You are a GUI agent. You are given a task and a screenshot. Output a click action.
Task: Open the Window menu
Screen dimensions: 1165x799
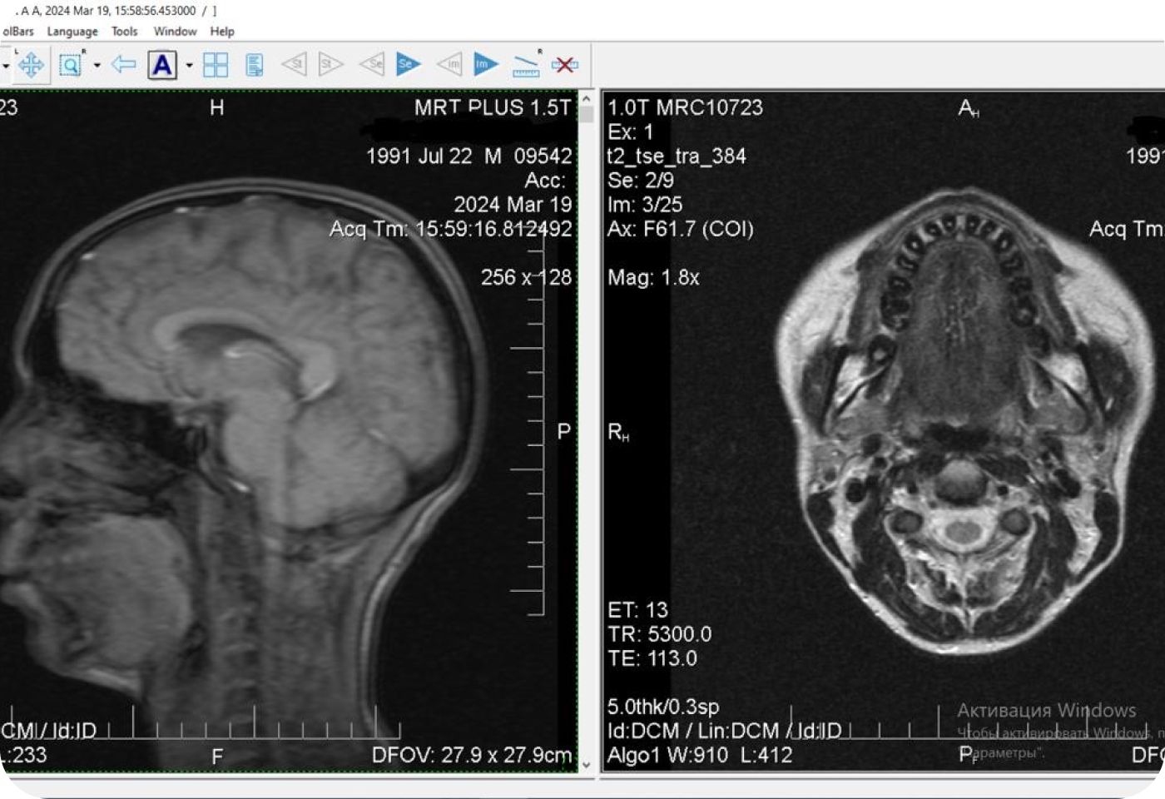(175, 32)
